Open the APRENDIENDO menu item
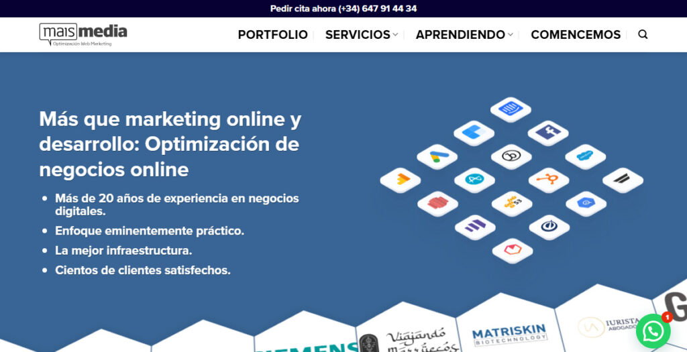687x352 pixels. [460, 35]
